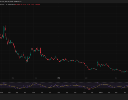Click the 'May 20, 2026 13:56 UTC+4' timestamp
The height and width of the screenshot is (100, 128).
(x=13, y=2)
